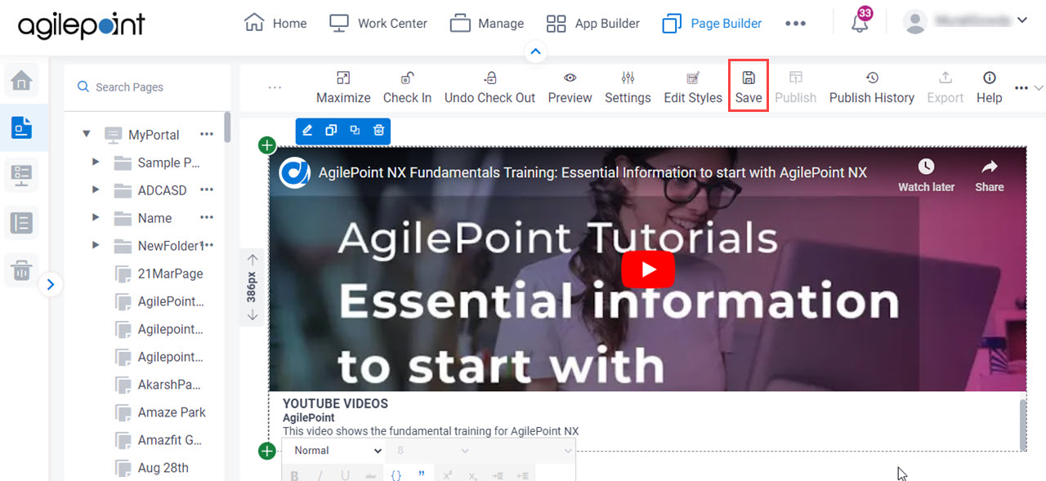Apply blockquote with quote icon
Viewport: 1046px width, 481px height.
coord(421,474)
